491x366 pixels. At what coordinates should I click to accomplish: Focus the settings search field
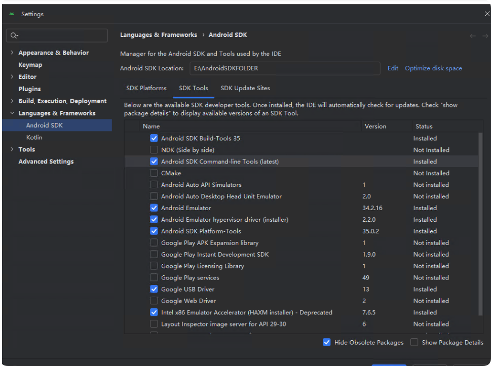coord(57,35)
